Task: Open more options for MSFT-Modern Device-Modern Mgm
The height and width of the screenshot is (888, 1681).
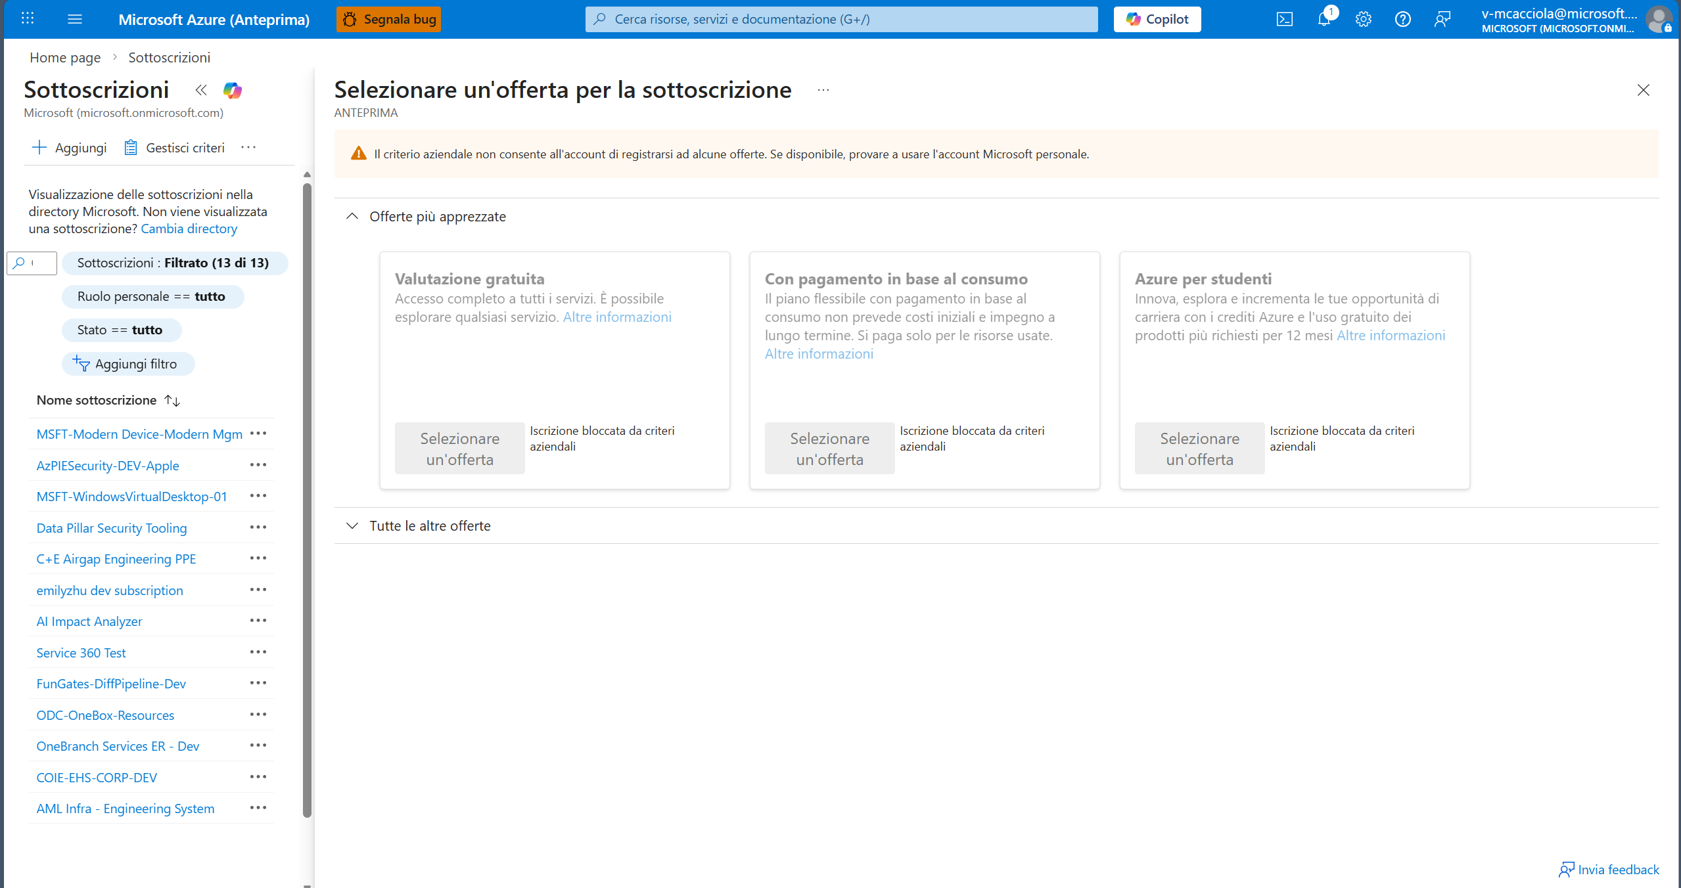Action: 258,433
